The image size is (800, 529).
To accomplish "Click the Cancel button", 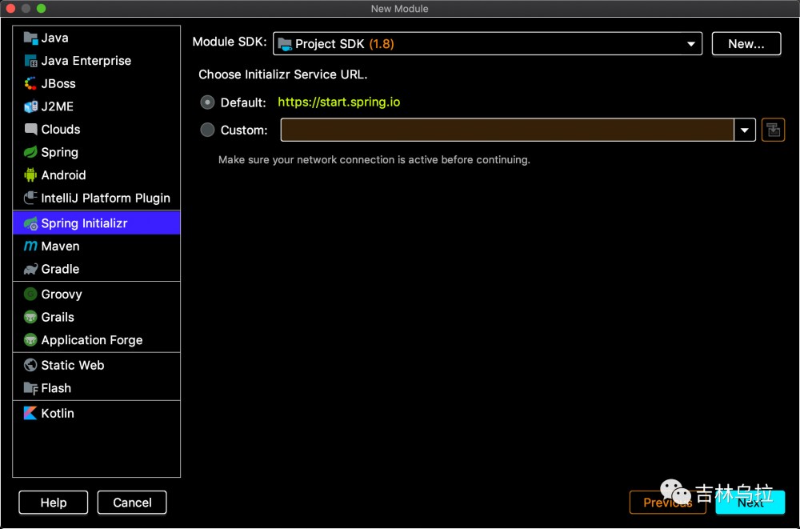I will click(x=132, y=503).
